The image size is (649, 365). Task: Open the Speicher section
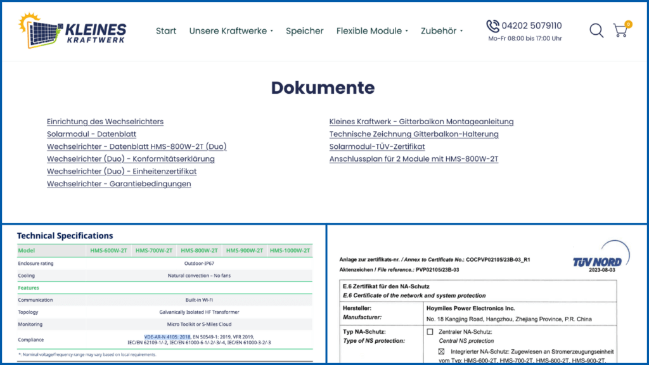305,30
